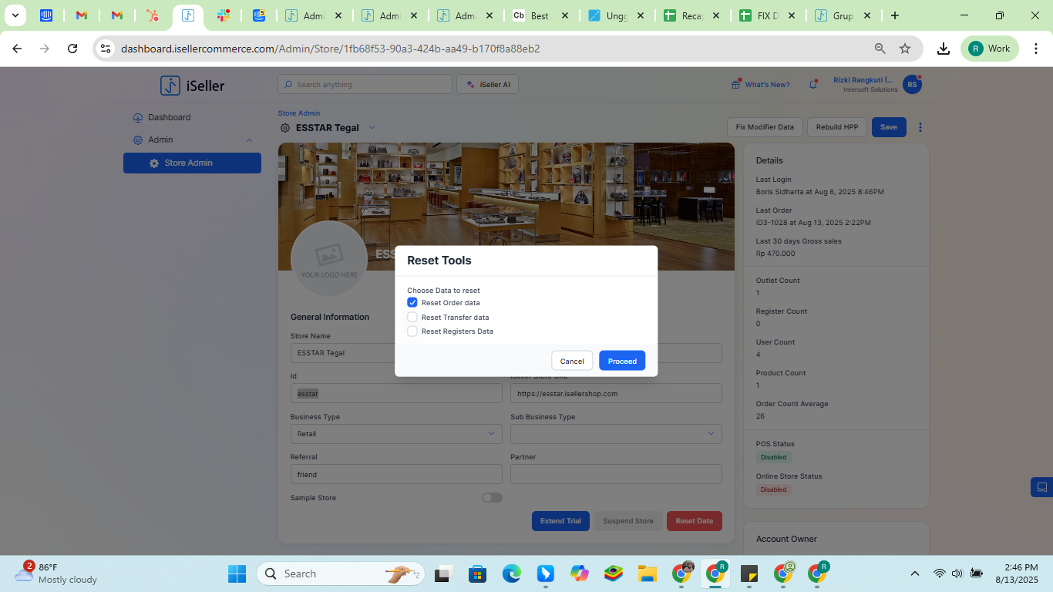Viewport: 1053px width, 592px height.
Task: Open the Business Type dropdown
Action: point(395,434)
